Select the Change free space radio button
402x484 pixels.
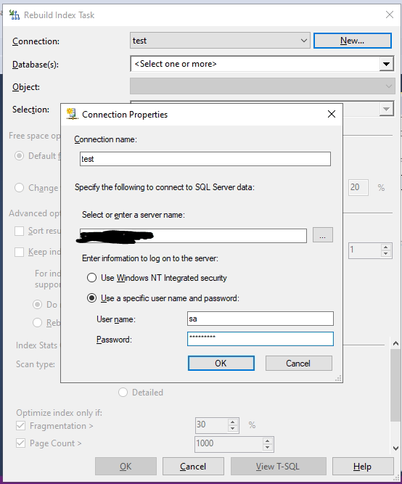[x=19, y=188]
